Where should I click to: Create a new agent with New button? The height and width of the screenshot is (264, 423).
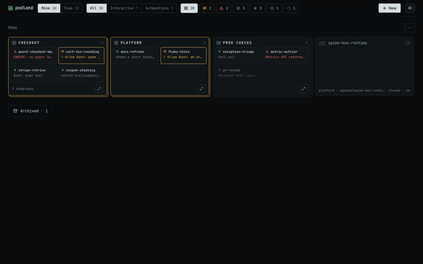pos(390,8)
